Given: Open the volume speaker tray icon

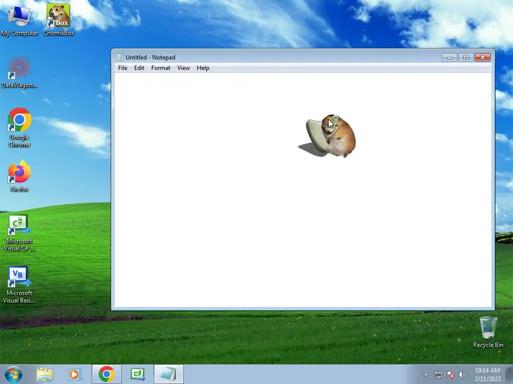Looking at the screenshot, I should [462, 374].
